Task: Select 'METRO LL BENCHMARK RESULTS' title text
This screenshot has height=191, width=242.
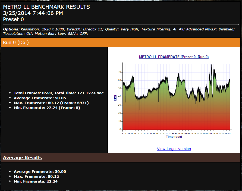Action: pyautogui.click(x=46, y=7)
